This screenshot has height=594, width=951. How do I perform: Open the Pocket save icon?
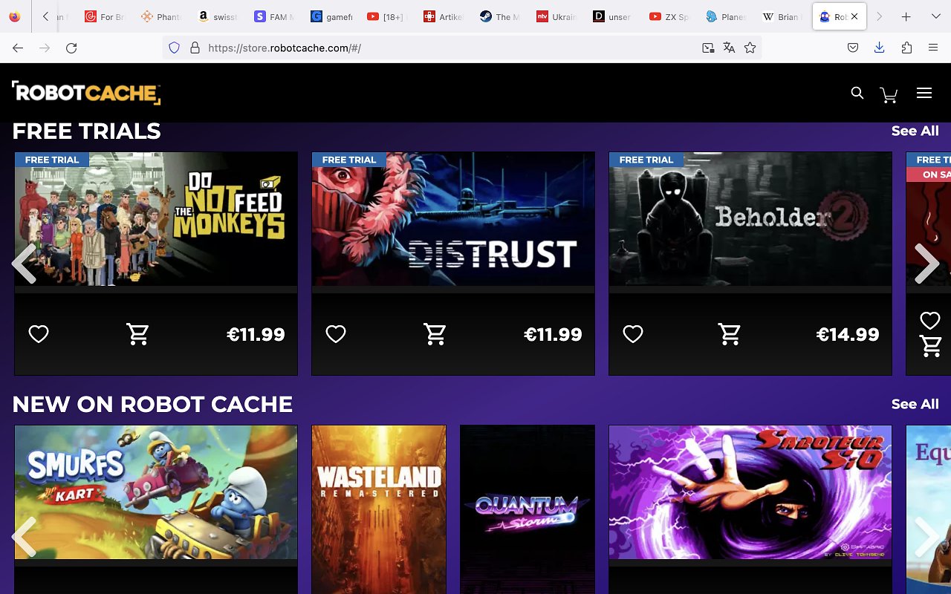pyautogui.click(x=853, y=48)
